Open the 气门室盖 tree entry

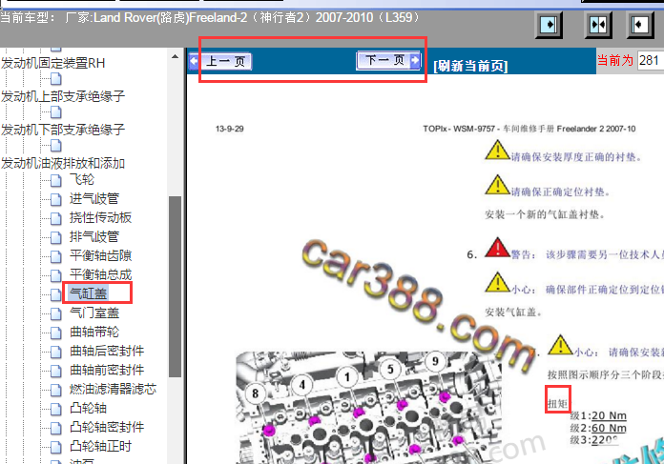[94, 313]
